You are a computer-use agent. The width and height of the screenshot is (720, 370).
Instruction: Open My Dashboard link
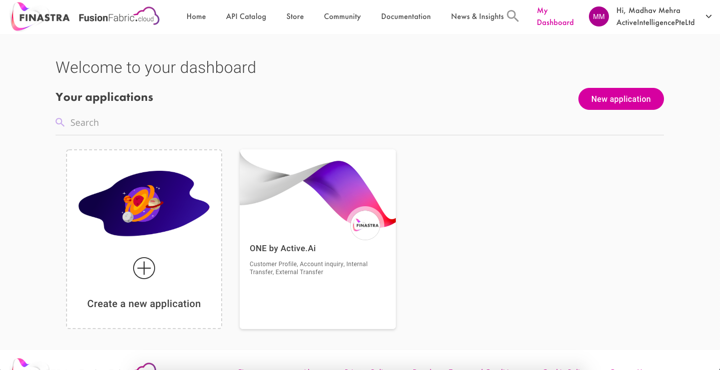pyautogui.click(x=555, y=16)
